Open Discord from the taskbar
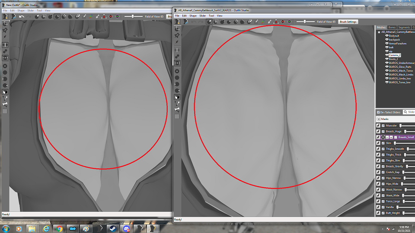 (126, 229)
